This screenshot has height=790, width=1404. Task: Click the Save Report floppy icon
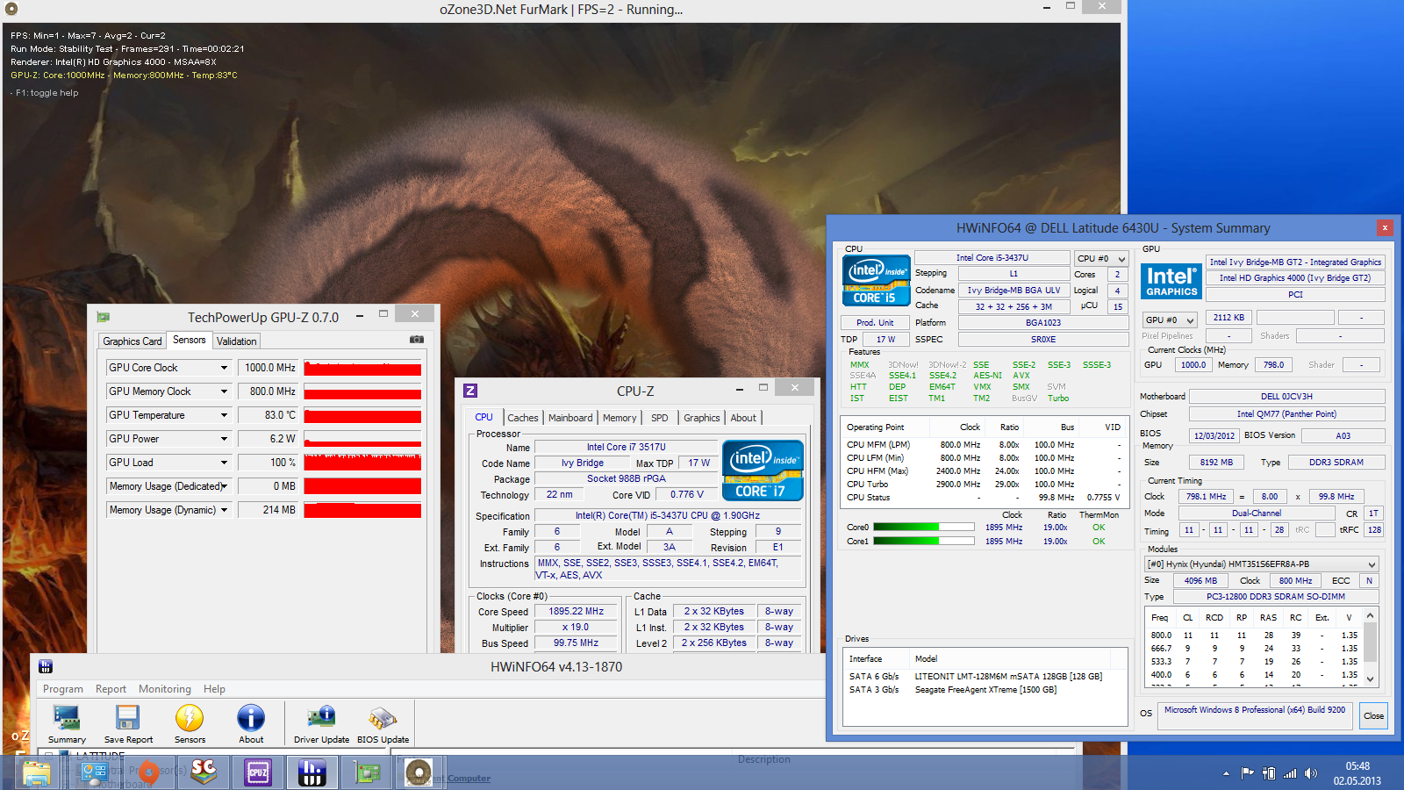[x=128, y=719]
